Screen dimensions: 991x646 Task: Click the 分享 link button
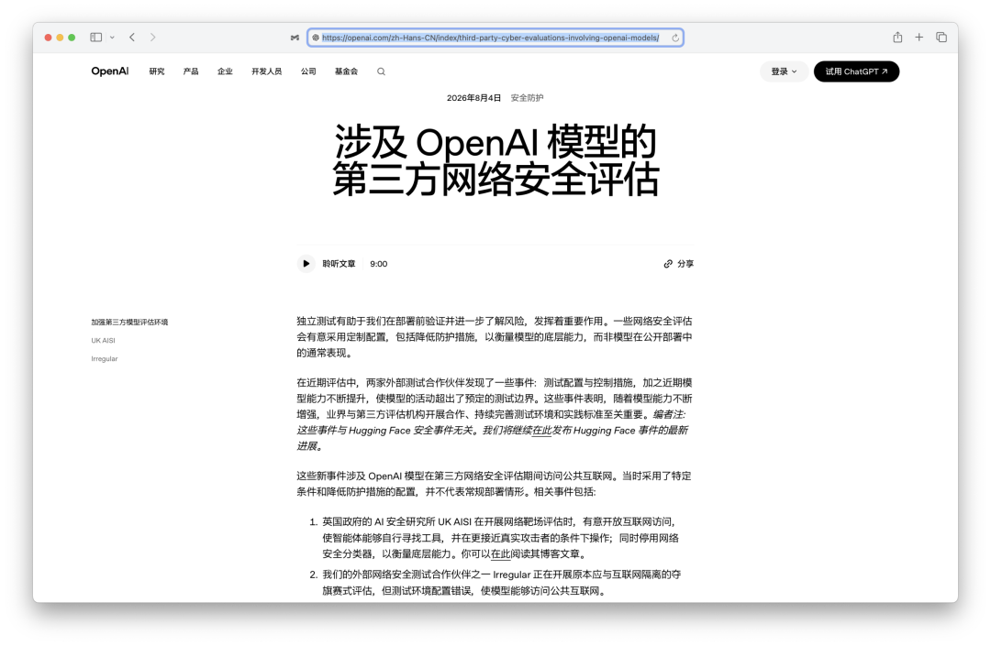(679, 264)
